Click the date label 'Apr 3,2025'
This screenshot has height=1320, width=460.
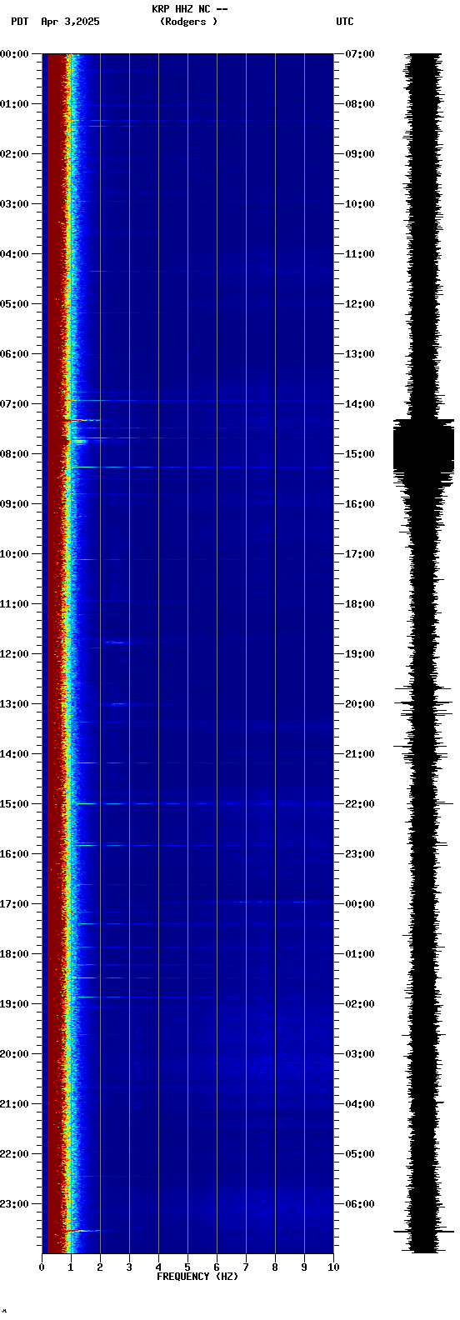coord(70,22)
